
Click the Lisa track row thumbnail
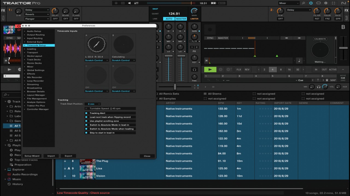click(87, 169)
